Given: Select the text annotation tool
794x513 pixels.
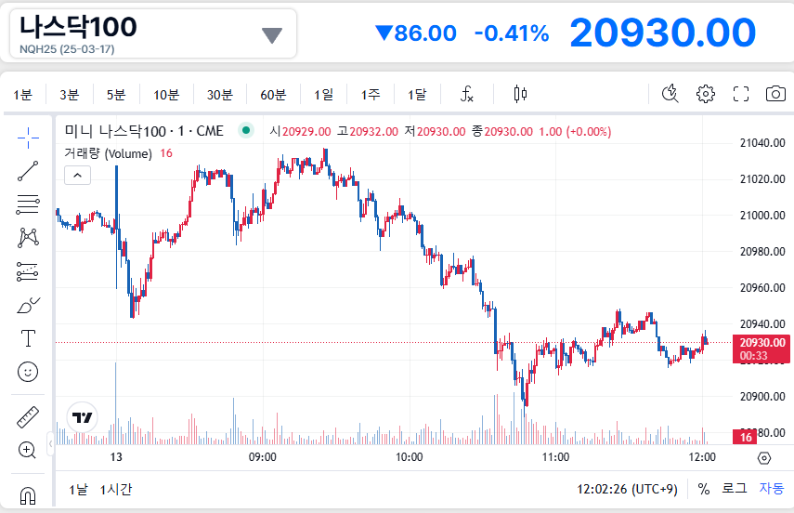Looking at the screenshot, I should click(x=28, y=338).
